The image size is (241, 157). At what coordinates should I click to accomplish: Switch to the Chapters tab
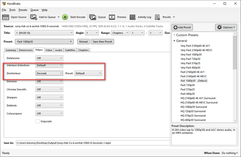(x=83, y=50)
